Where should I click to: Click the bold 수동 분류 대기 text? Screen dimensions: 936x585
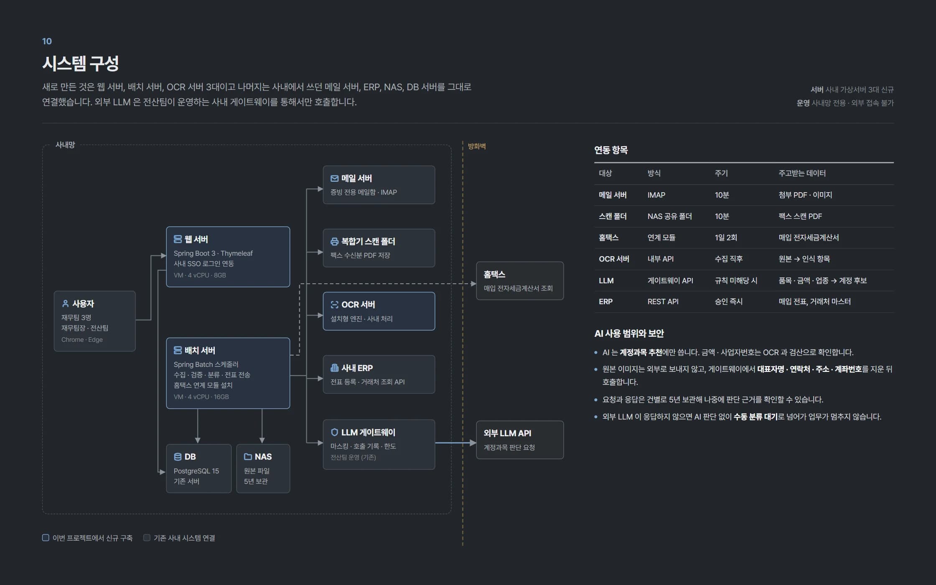[755, 417]
